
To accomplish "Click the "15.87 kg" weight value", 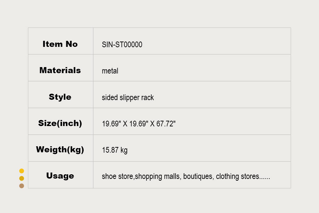I will pos(114,150).
